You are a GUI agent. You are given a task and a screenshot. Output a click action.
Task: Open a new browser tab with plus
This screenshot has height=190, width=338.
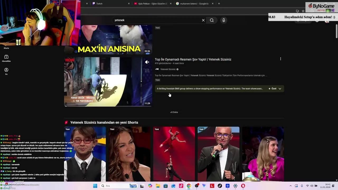point(219,4)
